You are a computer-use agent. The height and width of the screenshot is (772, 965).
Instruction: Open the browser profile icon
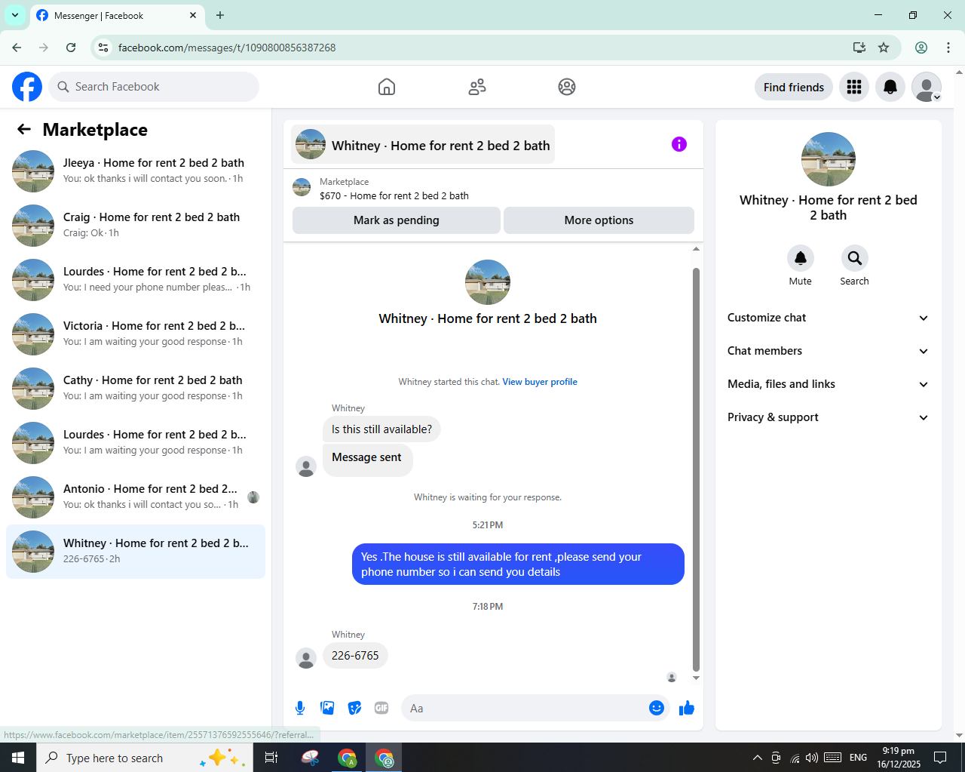[x=921, y=48]
